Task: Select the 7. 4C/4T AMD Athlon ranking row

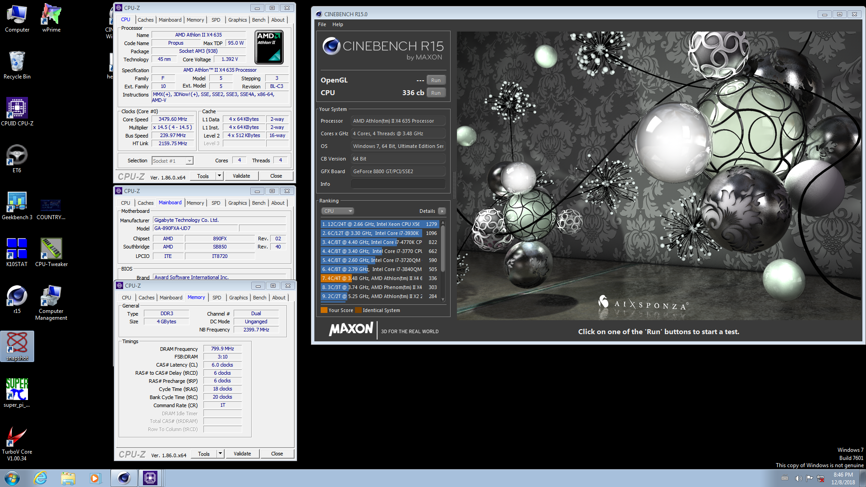Action: pos(379,278)
